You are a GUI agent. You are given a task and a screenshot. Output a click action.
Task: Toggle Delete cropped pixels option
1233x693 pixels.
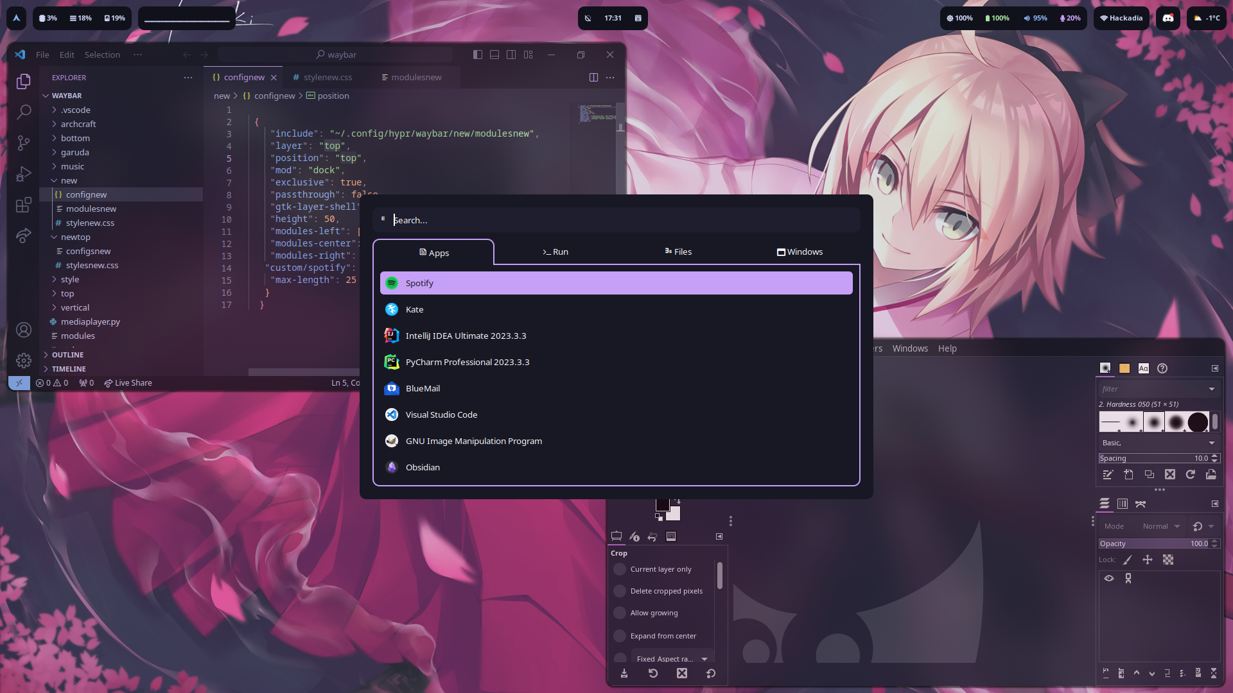click(x=620, y=591)
